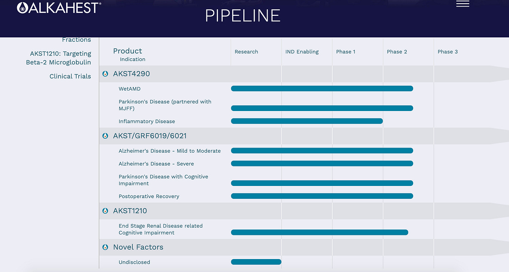Click the Postoperative Recovery progress bar
Screen dimensions: 509x272
pyautogui.click(x=322, y=196)
